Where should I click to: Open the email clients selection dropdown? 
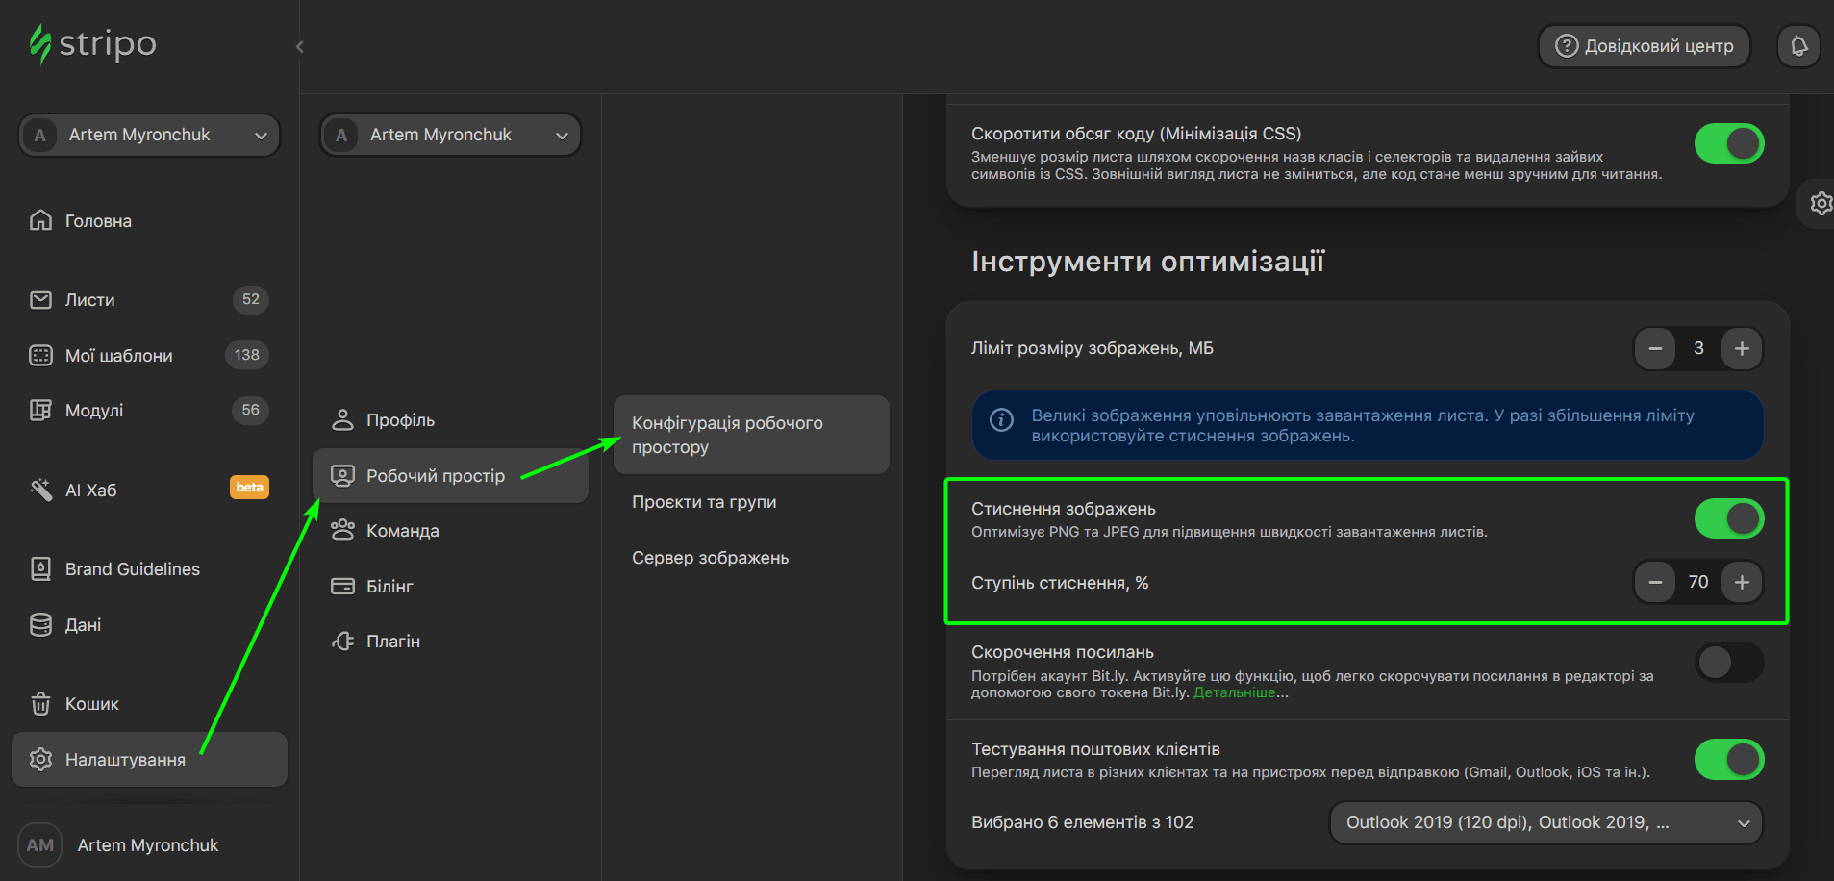pyautogui.click(x=1545, y=822)
